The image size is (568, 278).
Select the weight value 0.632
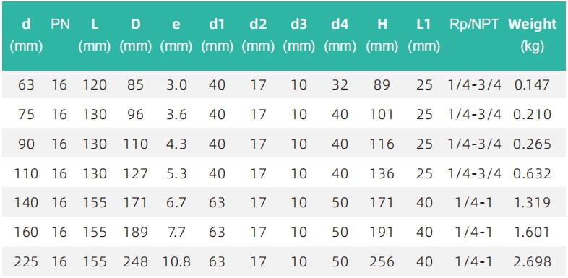(532, 173)
